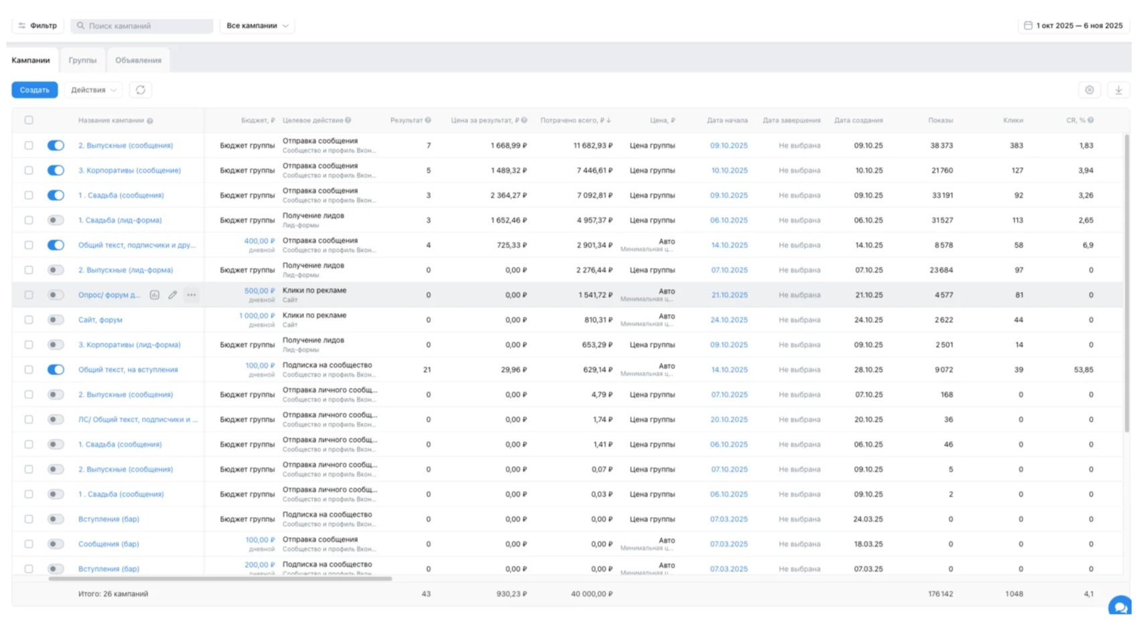This screenshot has height=620, width=1142.
Task: Open the date range picker 1 окт 2025 — 6 ноя 2025
Action: click(1073, 26)
